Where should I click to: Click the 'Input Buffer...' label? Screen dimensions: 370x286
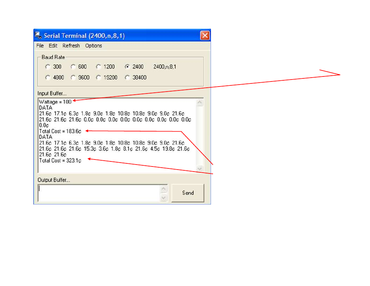pos(52,94)
